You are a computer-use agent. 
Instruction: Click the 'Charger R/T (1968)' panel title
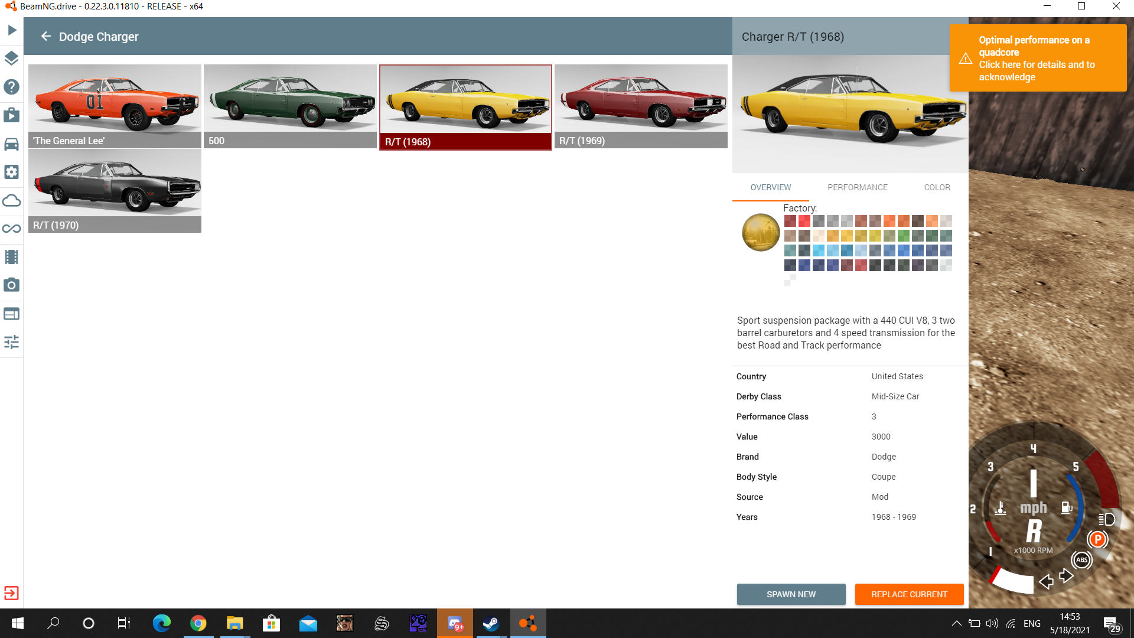793,37
